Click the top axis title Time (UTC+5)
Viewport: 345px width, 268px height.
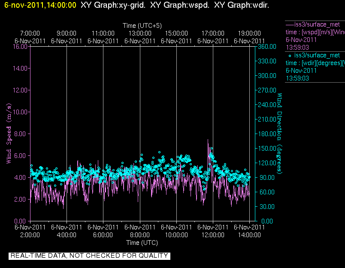tap(142, 26)
